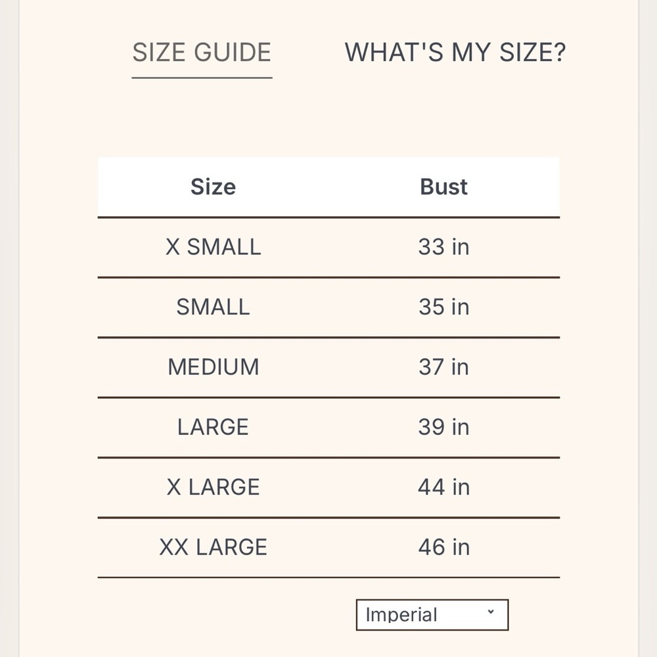Click the 37 in bust value
Screen dimensions: 657x657
[x=443, y=367]
